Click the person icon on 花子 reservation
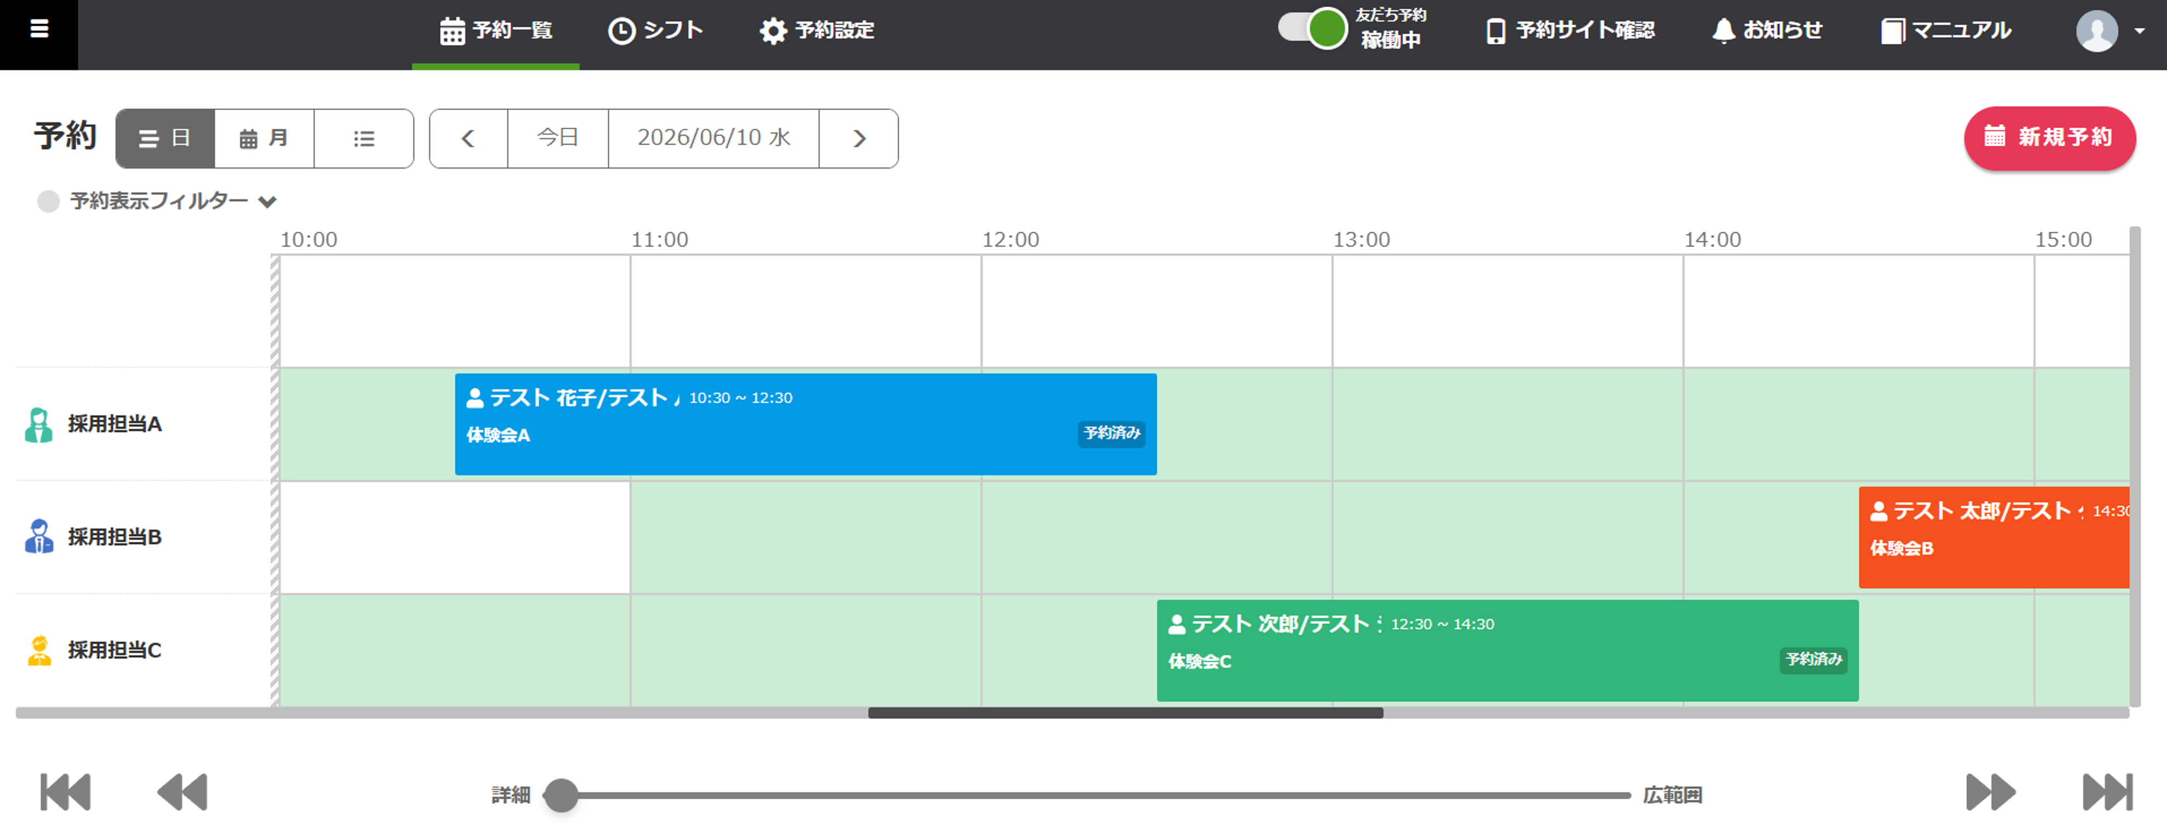 click(475, 398)
